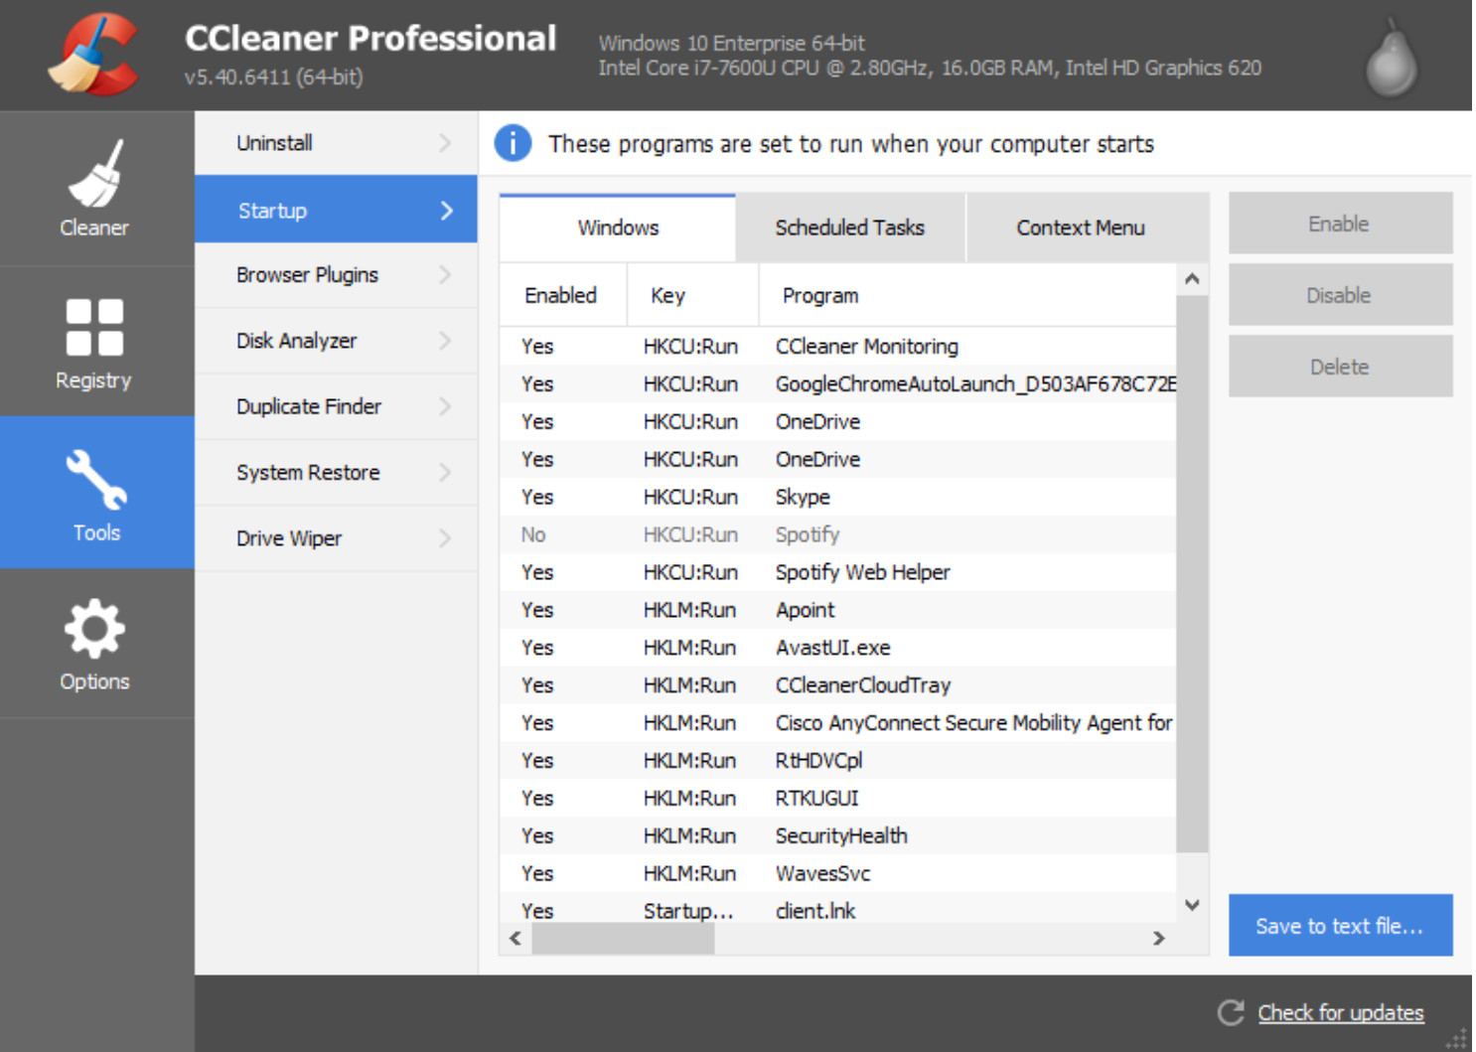Click the chevron next to Uninstall
This screenshot has height=1052, width=1476.
(x=445, y=143)
